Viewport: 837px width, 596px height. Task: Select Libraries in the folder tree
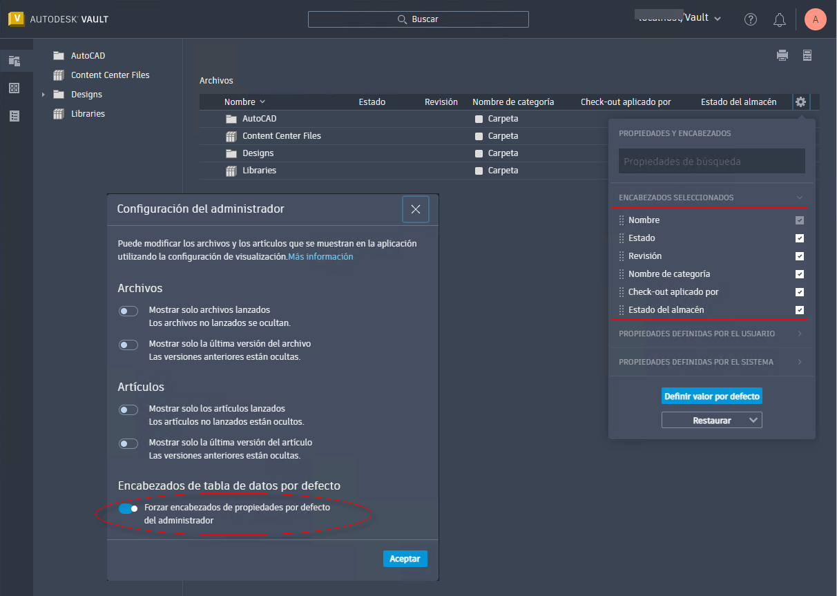click(88, 114)
